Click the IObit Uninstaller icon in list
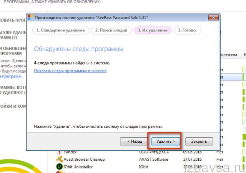Viewport: 246px width, 173px height. point(59,166)
